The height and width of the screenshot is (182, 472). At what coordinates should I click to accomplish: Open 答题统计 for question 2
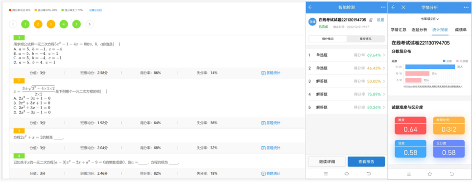coord(271,123)
